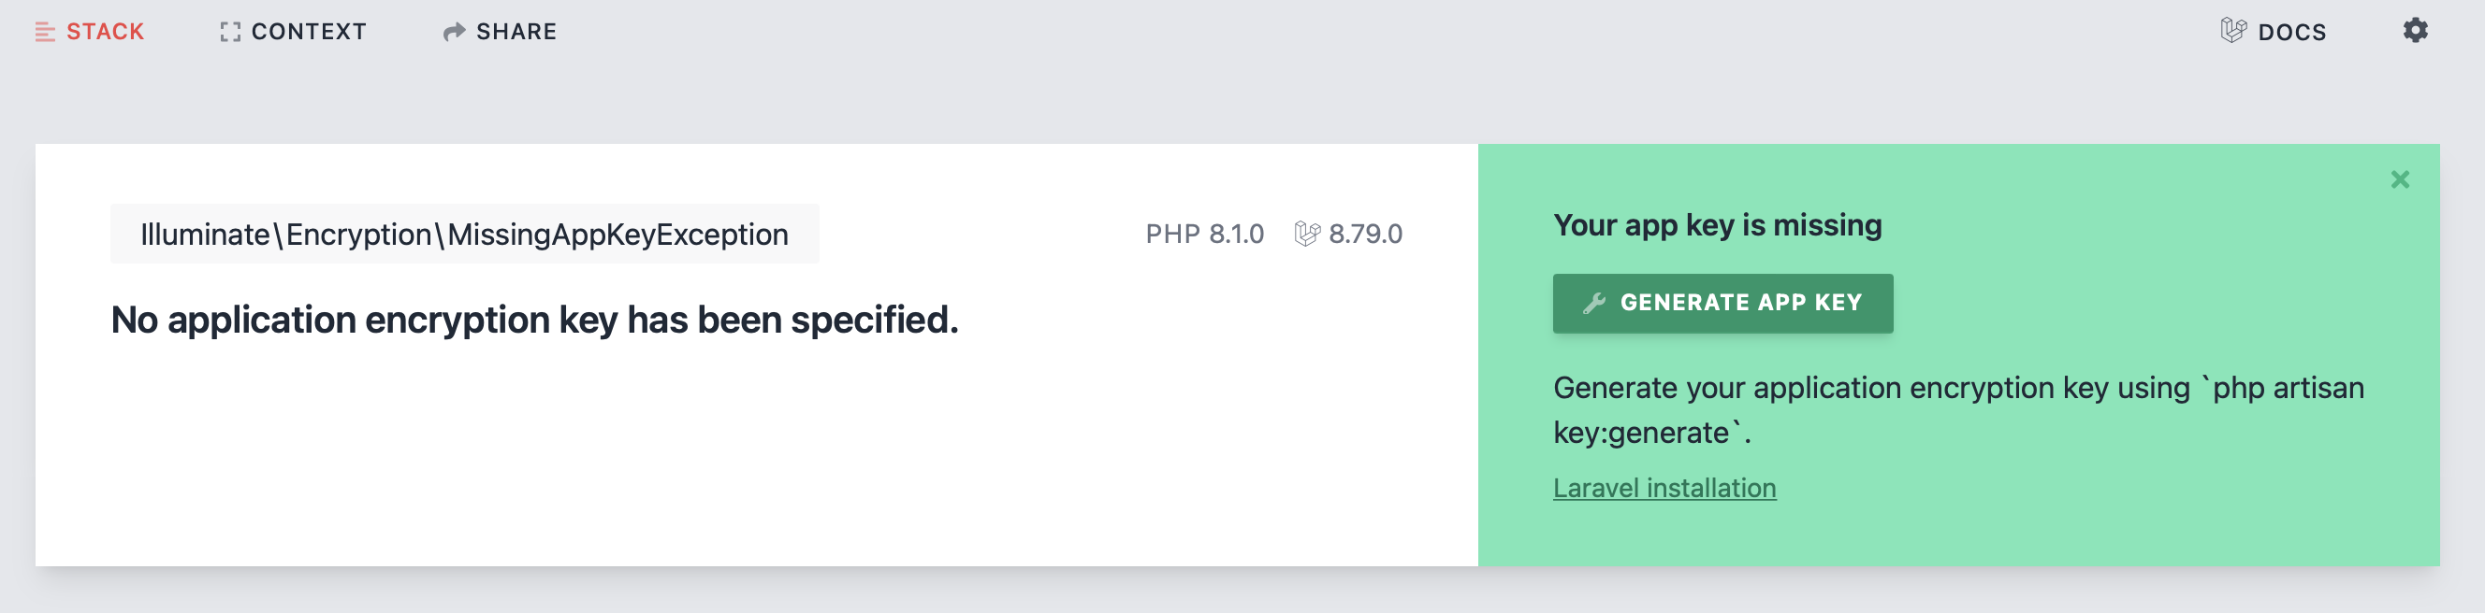The image size is (2485, 613).
Task: Click the 'Your app key is missing' heading
Action: coord(1717,225)
